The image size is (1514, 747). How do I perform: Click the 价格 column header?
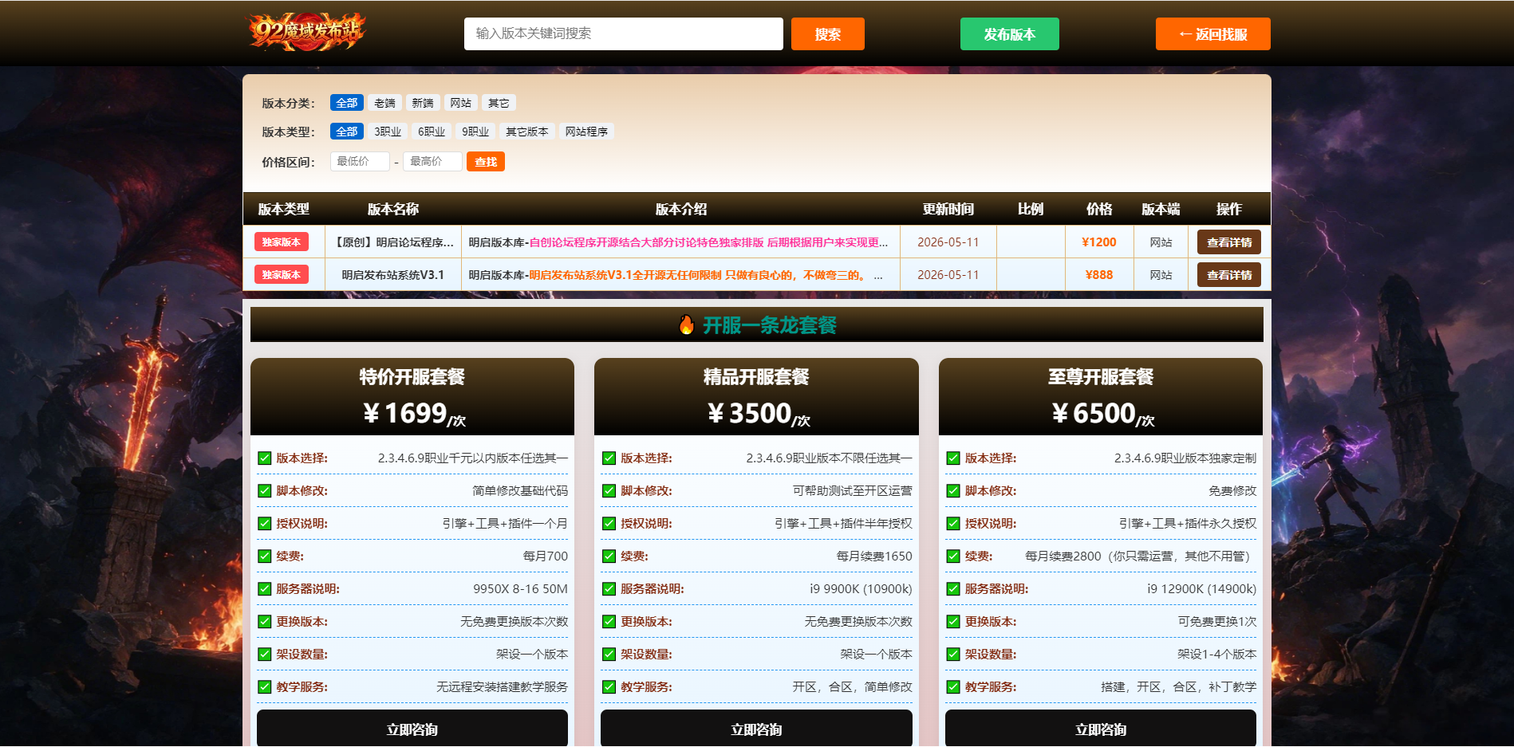coord(1099,209)
